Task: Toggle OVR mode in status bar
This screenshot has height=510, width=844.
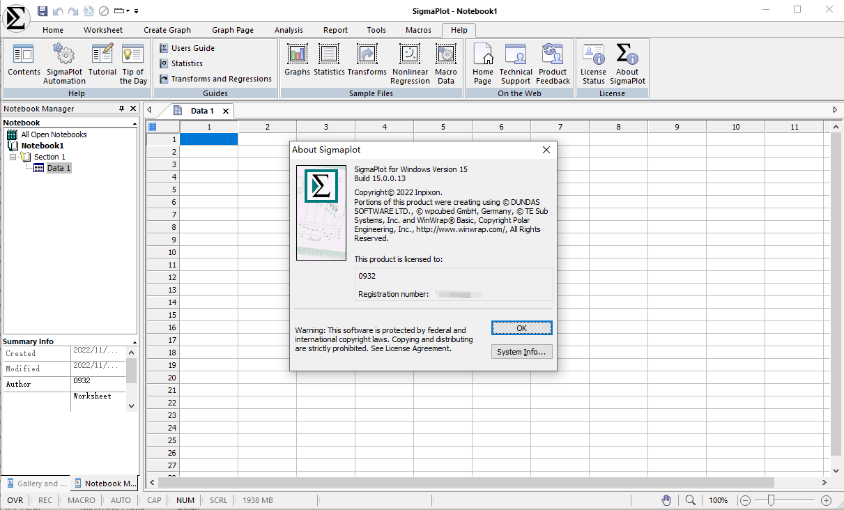Action: 15,500
